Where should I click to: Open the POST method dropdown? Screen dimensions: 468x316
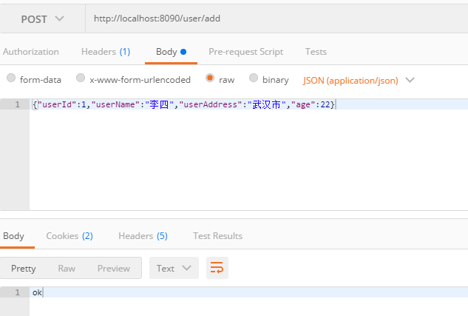point(42,19)
